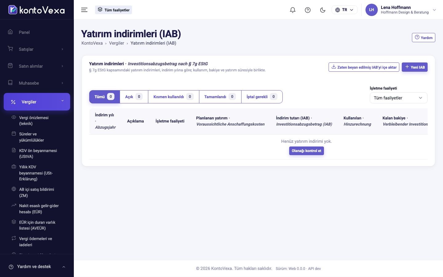Open Yıllık KDV beyannamesi (USt-Erklärung)
443x277 pixels.
pyautogui.click(x=37, y=173)
